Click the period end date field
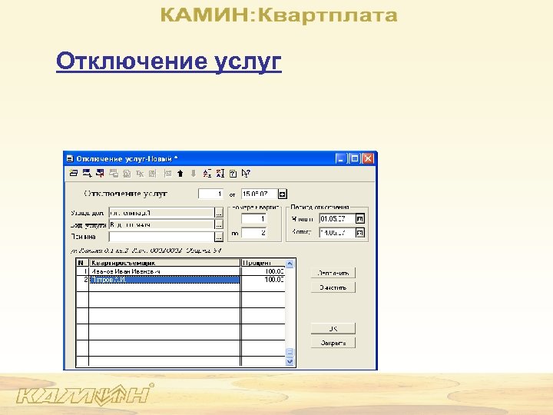This screenshot has height=415, width=553. tap(337, 233)
